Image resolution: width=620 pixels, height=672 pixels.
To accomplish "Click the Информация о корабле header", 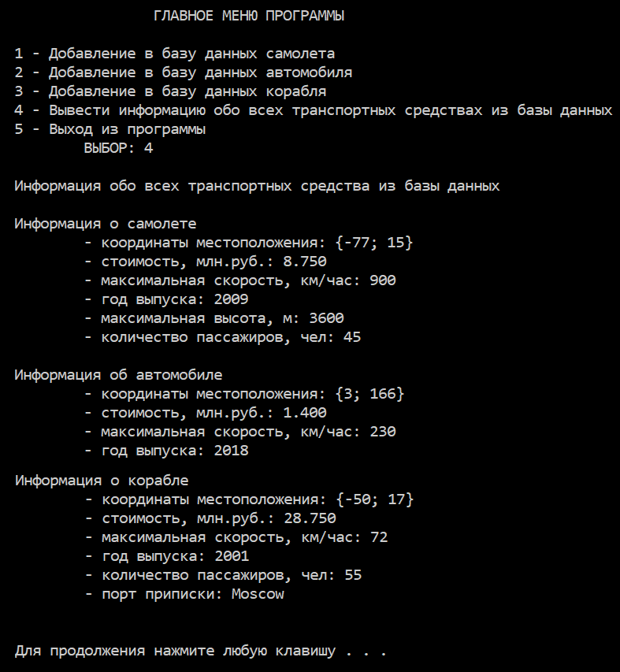I will click(x=102, y=481).
